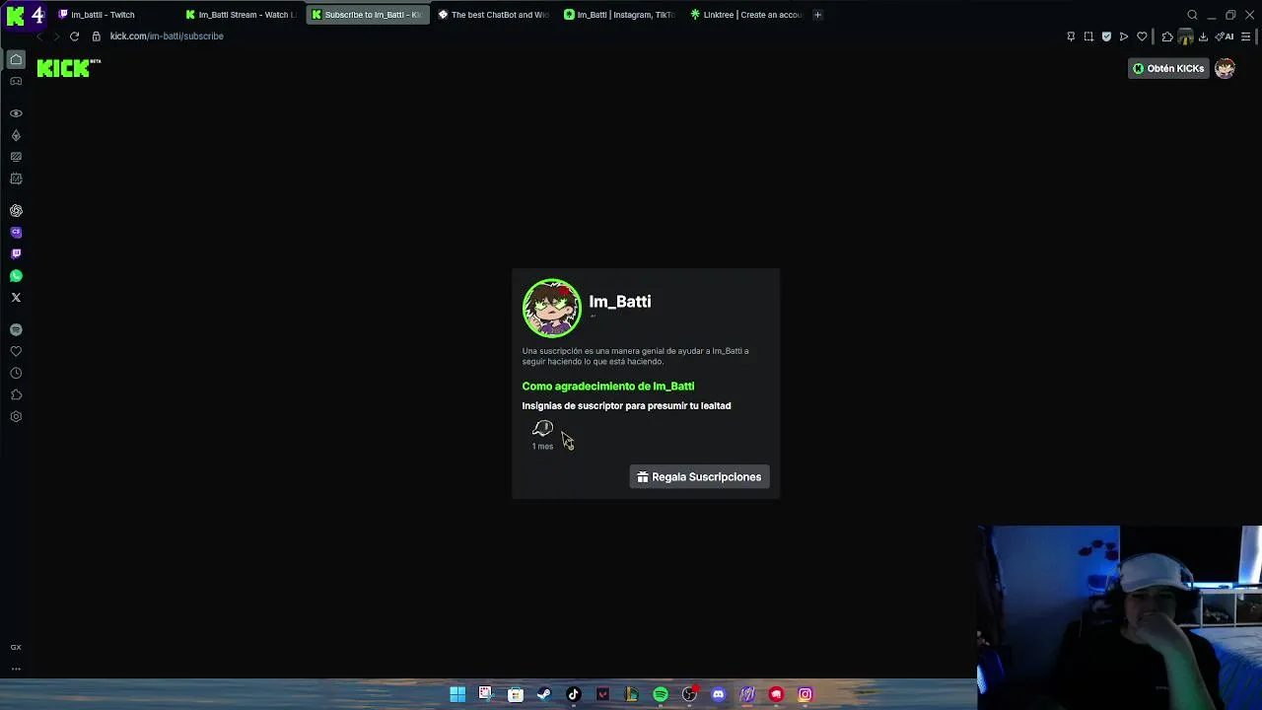1262x710 pixels.
Task: Open the Windows Start menu
Action: tap(457, 695)
